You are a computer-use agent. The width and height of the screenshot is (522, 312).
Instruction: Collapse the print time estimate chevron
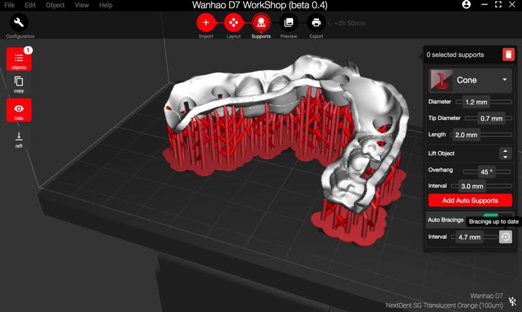[330, 23]
